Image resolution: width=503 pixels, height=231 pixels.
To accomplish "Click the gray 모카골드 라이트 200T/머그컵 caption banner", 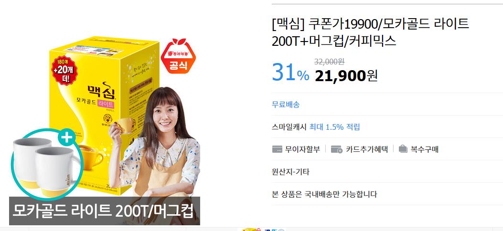I will (105, 211).
